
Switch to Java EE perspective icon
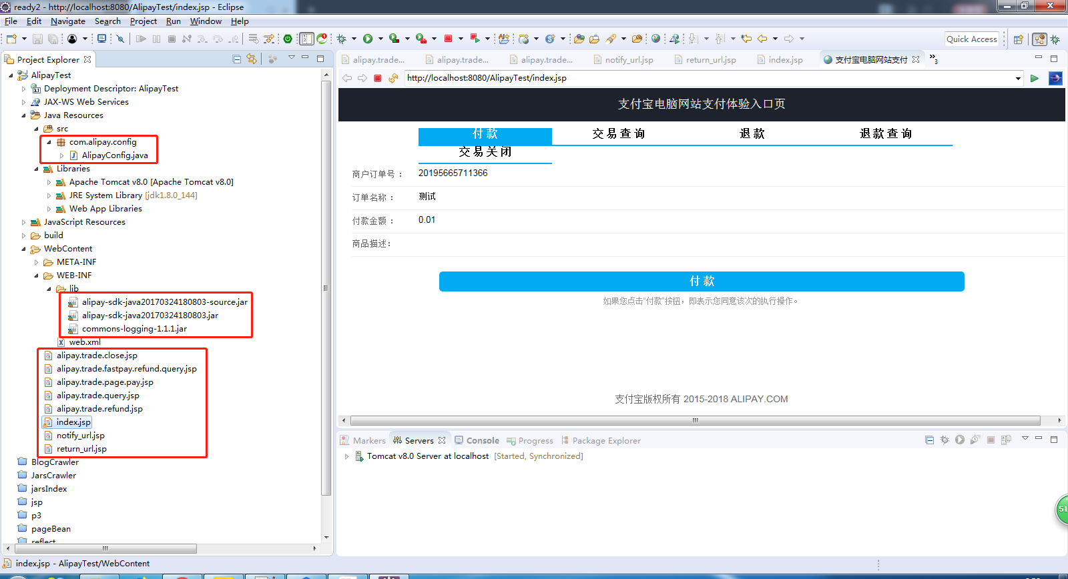point(1039,39)
